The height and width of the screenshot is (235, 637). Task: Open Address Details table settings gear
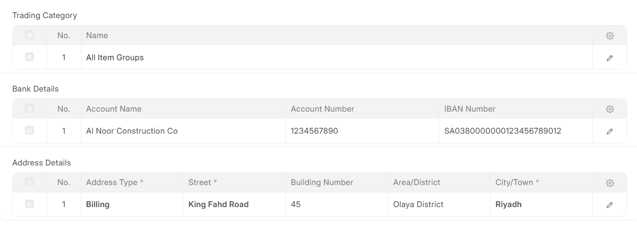(610, 183)
